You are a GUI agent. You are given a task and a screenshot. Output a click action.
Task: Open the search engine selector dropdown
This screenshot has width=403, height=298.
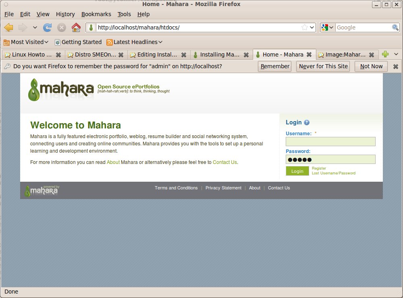click(328, 27)
